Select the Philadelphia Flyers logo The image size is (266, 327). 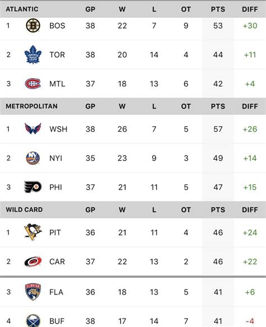tap(33, 187)
